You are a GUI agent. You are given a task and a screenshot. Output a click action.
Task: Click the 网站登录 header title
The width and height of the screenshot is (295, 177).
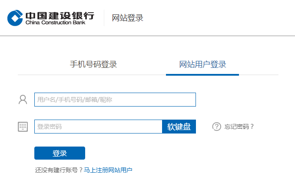click(128, 18)
